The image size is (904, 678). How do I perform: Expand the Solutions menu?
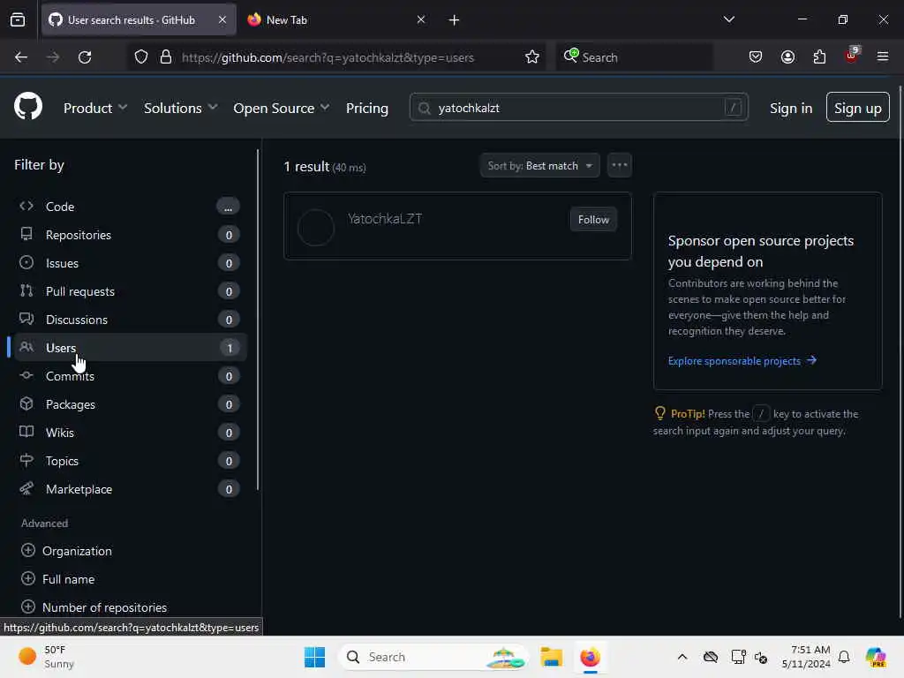[180, 108]
